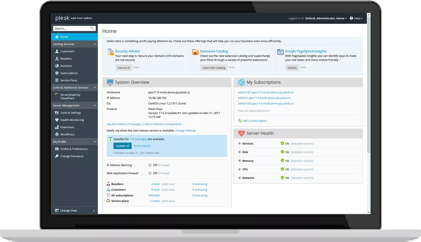Select the Home icon in the sidebar

pos(57,37)
